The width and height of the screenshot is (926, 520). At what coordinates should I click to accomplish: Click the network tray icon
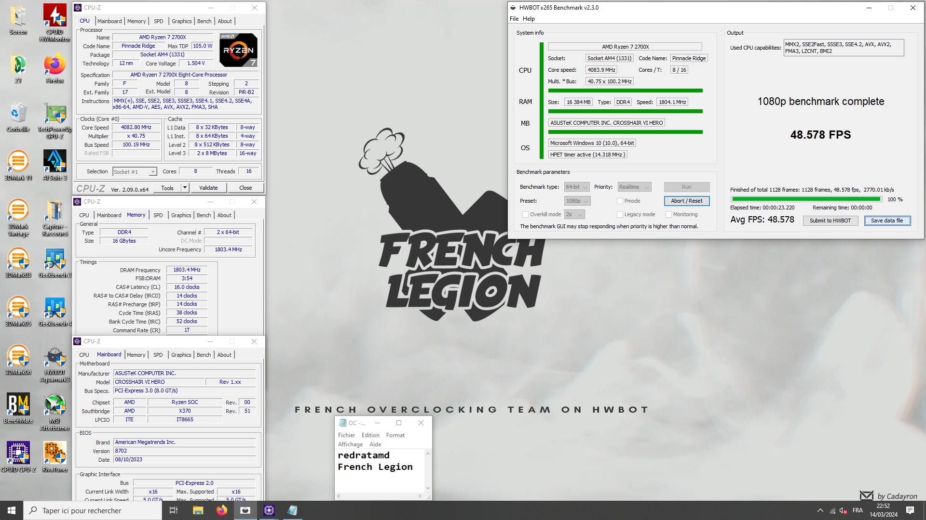point(832,511)
